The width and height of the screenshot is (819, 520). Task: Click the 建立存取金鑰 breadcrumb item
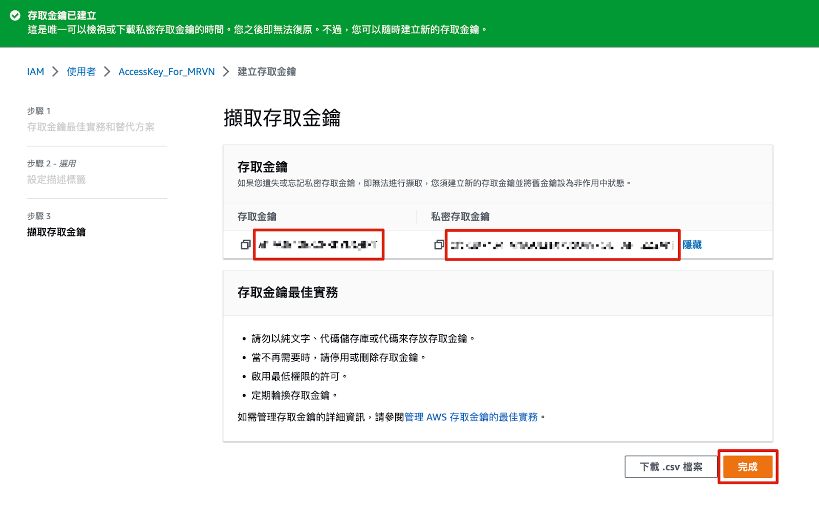click(x=266, y=72)
